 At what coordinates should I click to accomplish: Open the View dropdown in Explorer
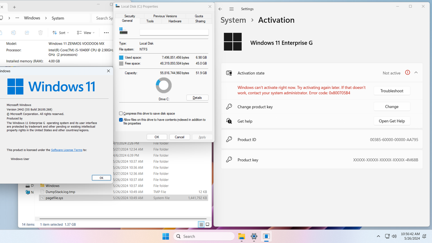pyautogui.click(x=86, y=33)
